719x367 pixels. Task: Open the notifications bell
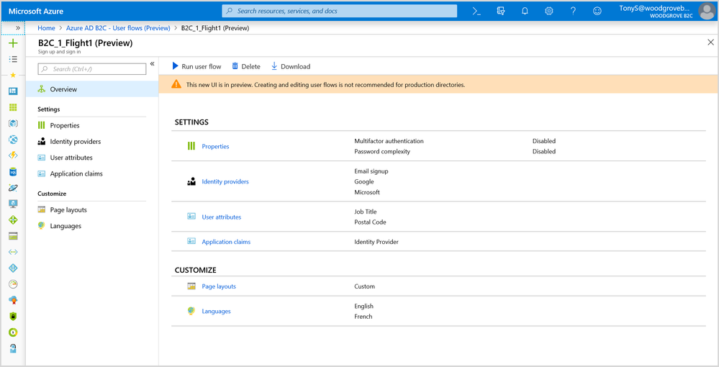pos(525,11)
